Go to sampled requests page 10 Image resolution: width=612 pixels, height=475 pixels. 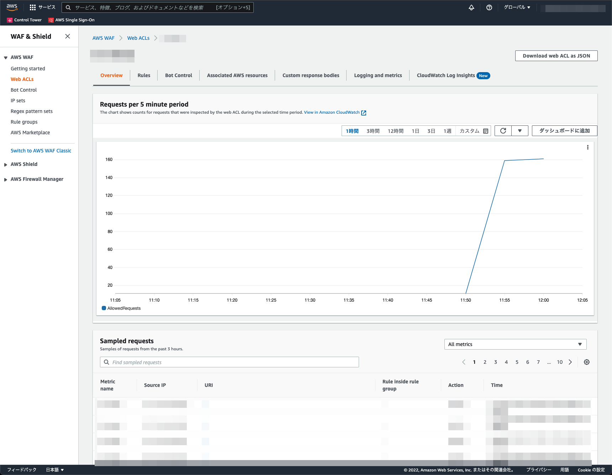pyautogui.click(x=560, y=362)
